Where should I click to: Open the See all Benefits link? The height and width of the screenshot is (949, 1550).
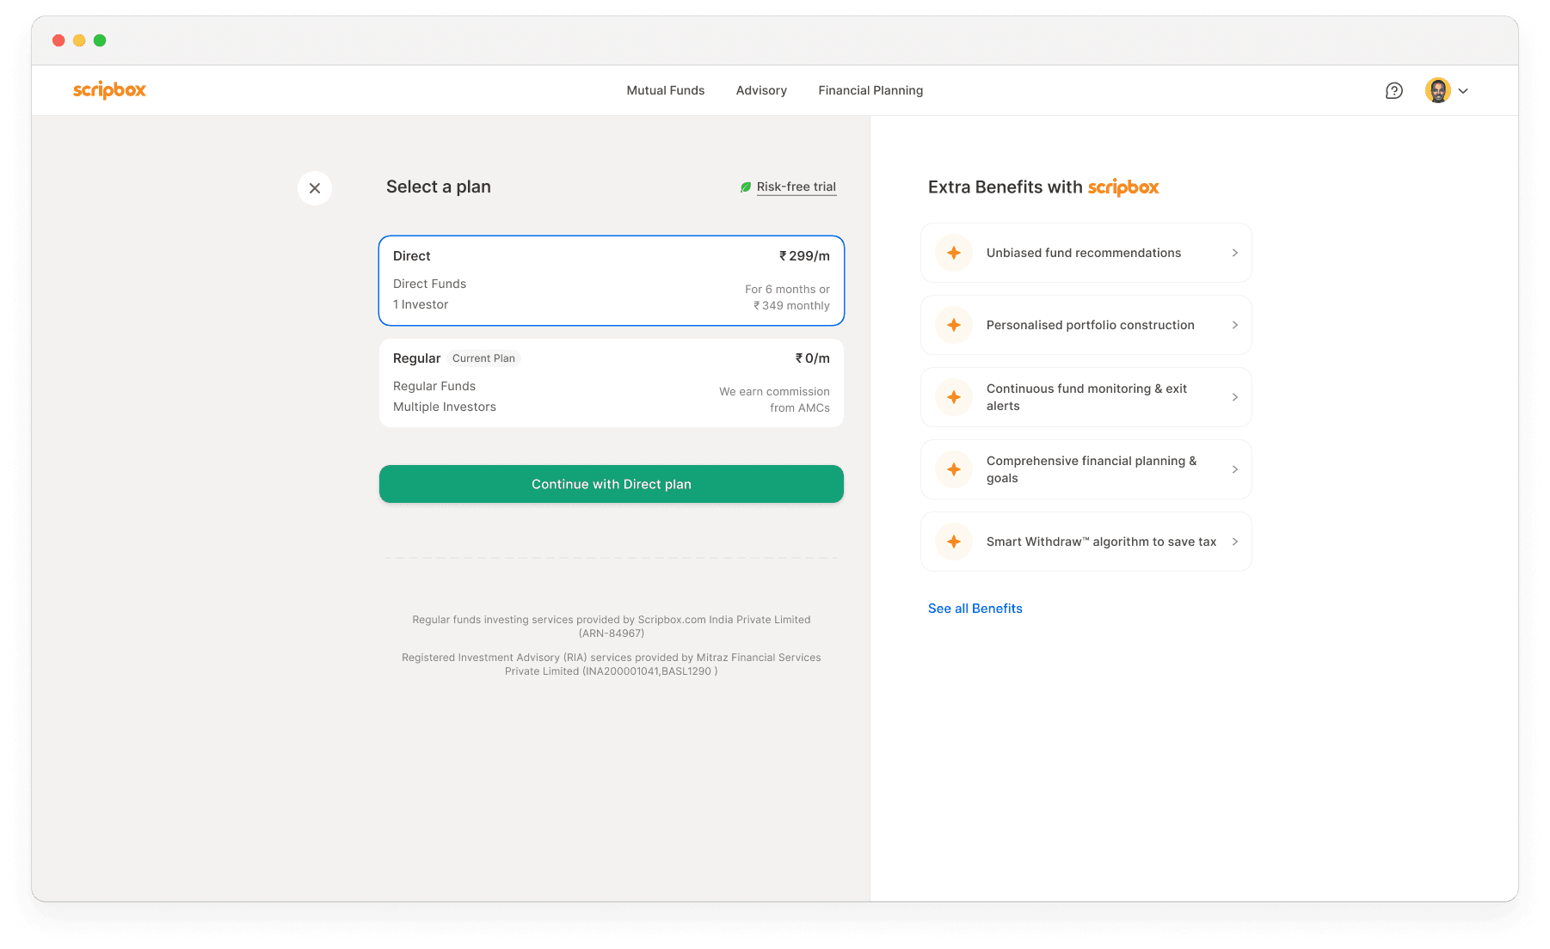pyautogui.click(x=975, y=609)
